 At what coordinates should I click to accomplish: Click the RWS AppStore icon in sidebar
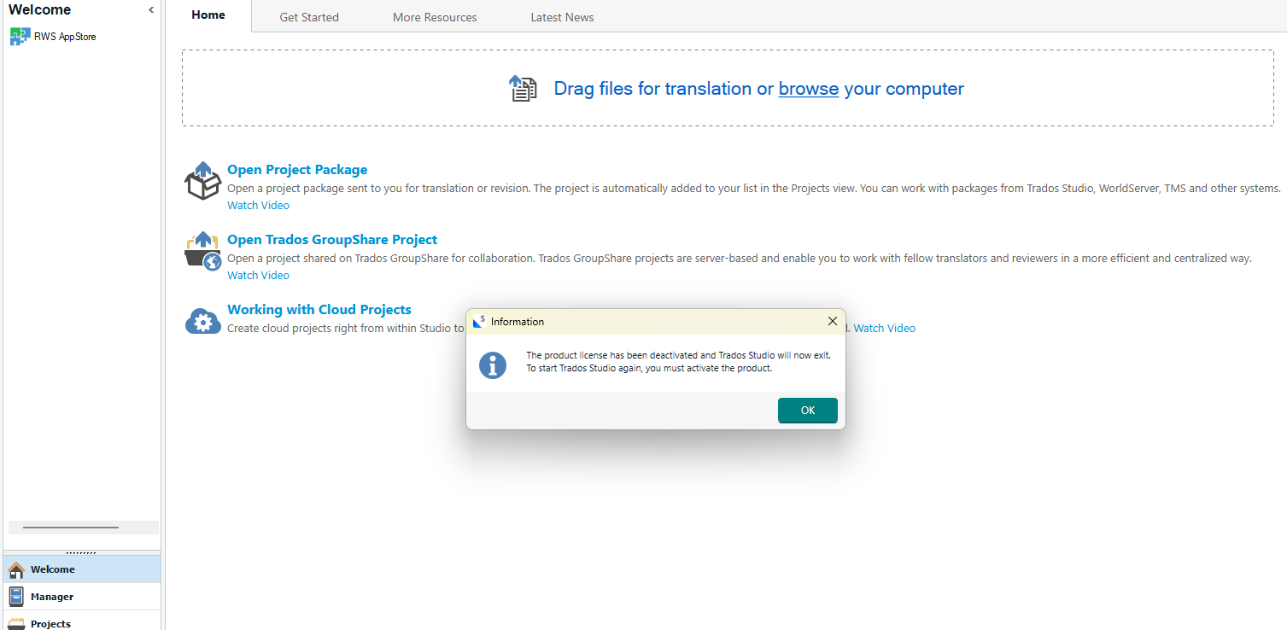click(x=20, y=36)
